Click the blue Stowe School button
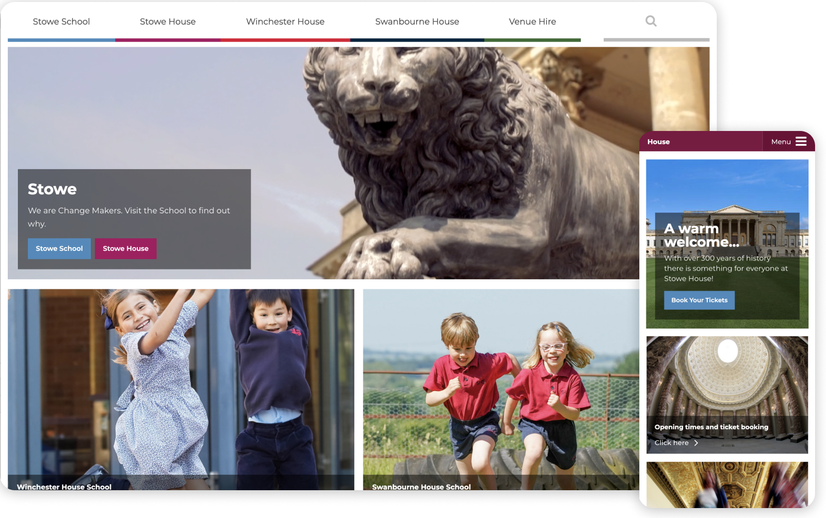 pos(59,249)
